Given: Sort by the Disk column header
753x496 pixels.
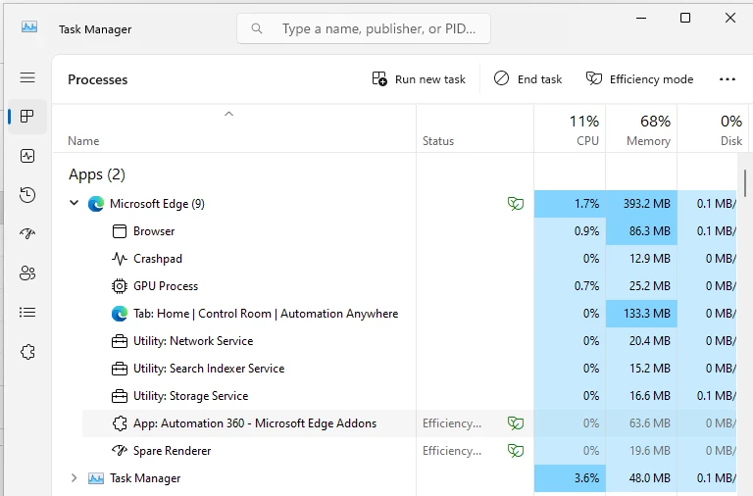Looking at the screenshot, I should 713,129.
